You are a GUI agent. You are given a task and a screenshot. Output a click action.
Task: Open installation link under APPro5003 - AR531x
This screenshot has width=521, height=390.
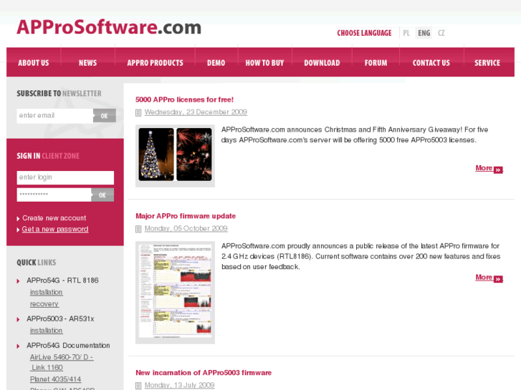(x=46, y=331)
